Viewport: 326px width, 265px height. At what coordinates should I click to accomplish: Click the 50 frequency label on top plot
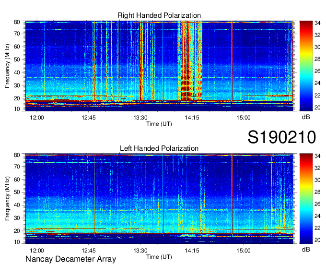pyautogui.click(x=17, y=60)
